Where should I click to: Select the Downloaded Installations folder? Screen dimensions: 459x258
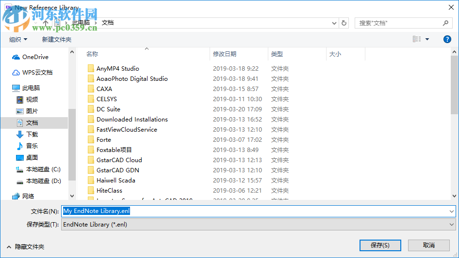132,119
